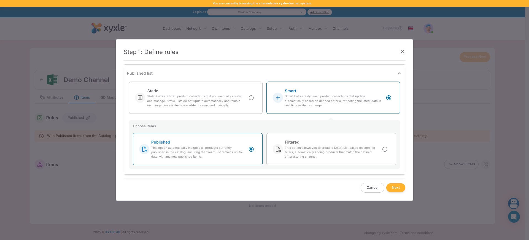Image resolution: width=529 pixels, height=240 pixels.
Task: Expand the Auth dropdown chevron
Action: point(301,28)
